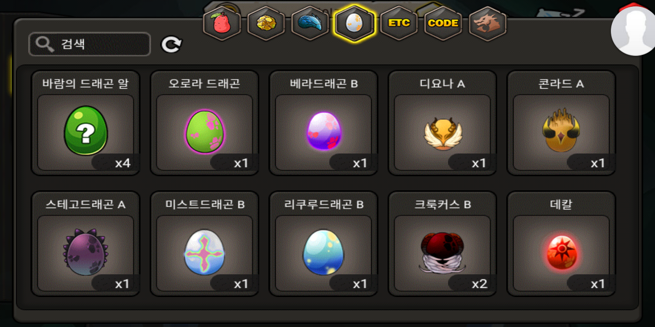Switch to the gold nugget tab
655x327 pixels.
point(266,23)
